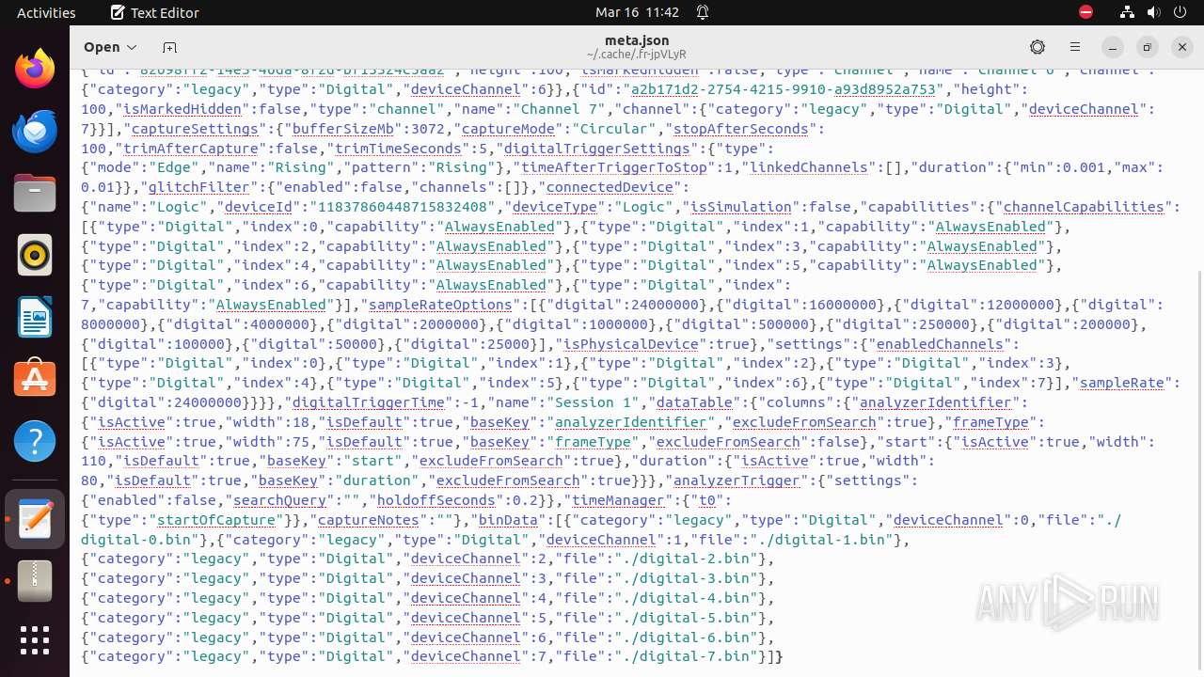
Task: Click the word "captureNotes"
Action: pos(368,520)
